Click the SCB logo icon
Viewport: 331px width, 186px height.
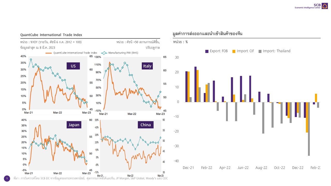point(325,6)
